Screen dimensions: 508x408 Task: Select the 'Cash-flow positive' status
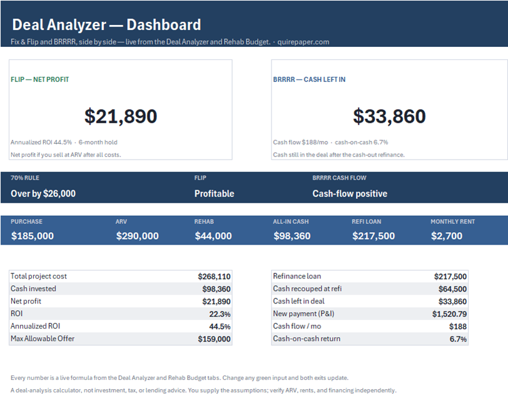pos(350,193)
